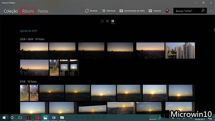Image resolution: width=215 pixels, height=121 pixels.
Task: Open the night street lamp photo in 25/8 group
Action: pyautogui.click(x=54, y=68)
